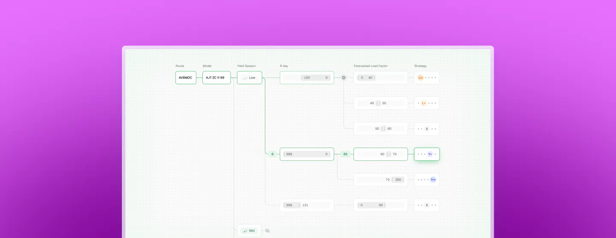Click the Yield Season column label
The width and height of the screenshot is (616, 238).
(x=246, y=66)
